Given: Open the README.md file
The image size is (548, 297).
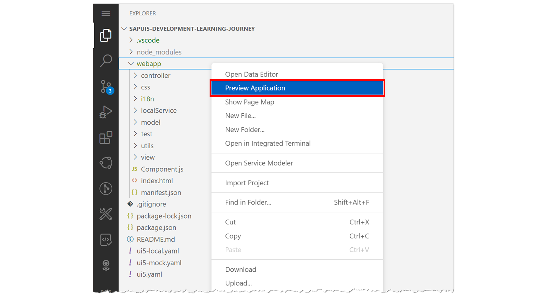Looking at the screenshot, I should (156, 239).
